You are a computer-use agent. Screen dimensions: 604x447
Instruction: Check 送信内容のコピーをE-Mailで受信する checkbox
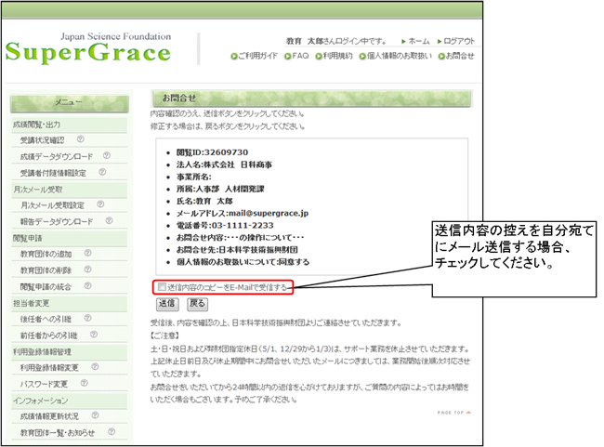coord(164,288)
